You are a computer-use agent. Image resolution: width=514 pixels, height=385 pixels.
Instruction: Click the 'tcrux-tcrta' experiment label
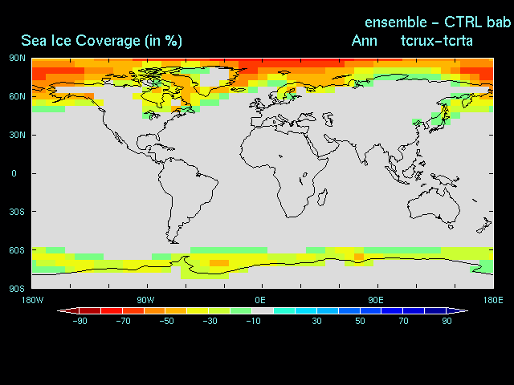[x=437, y=41]
